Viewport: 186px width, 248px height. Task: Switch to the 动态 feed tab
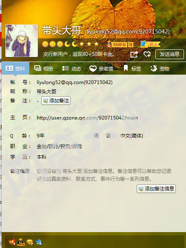coord(72,69)
